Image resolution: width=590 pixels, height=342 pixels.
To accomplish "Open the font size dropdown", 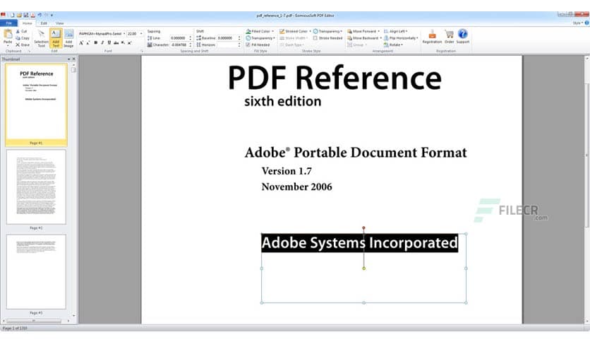I will click(x=141, y=34).
